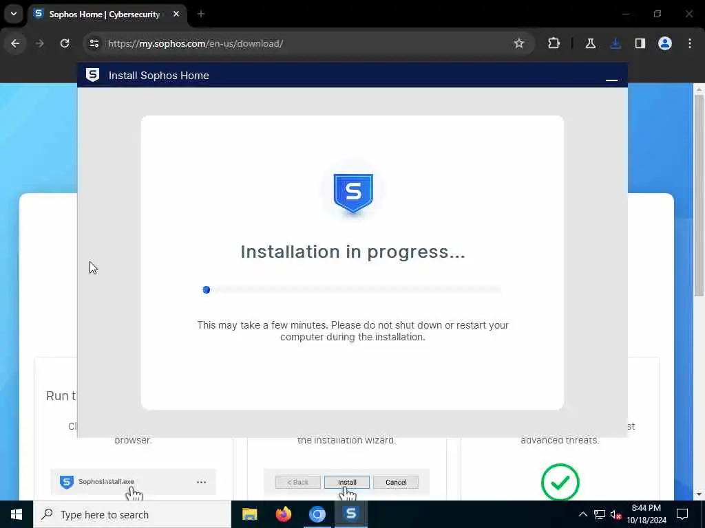Click the green checkmark circle

click(560, 482)
